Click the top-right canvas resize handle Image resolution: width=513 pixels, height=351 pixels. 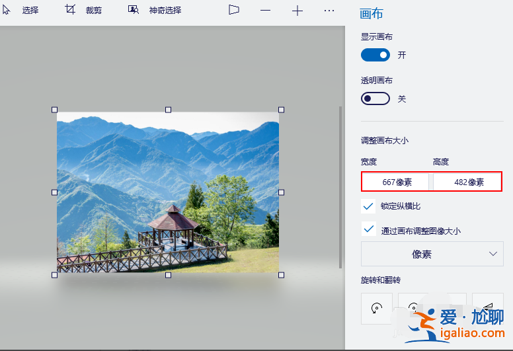click(281, 110)
